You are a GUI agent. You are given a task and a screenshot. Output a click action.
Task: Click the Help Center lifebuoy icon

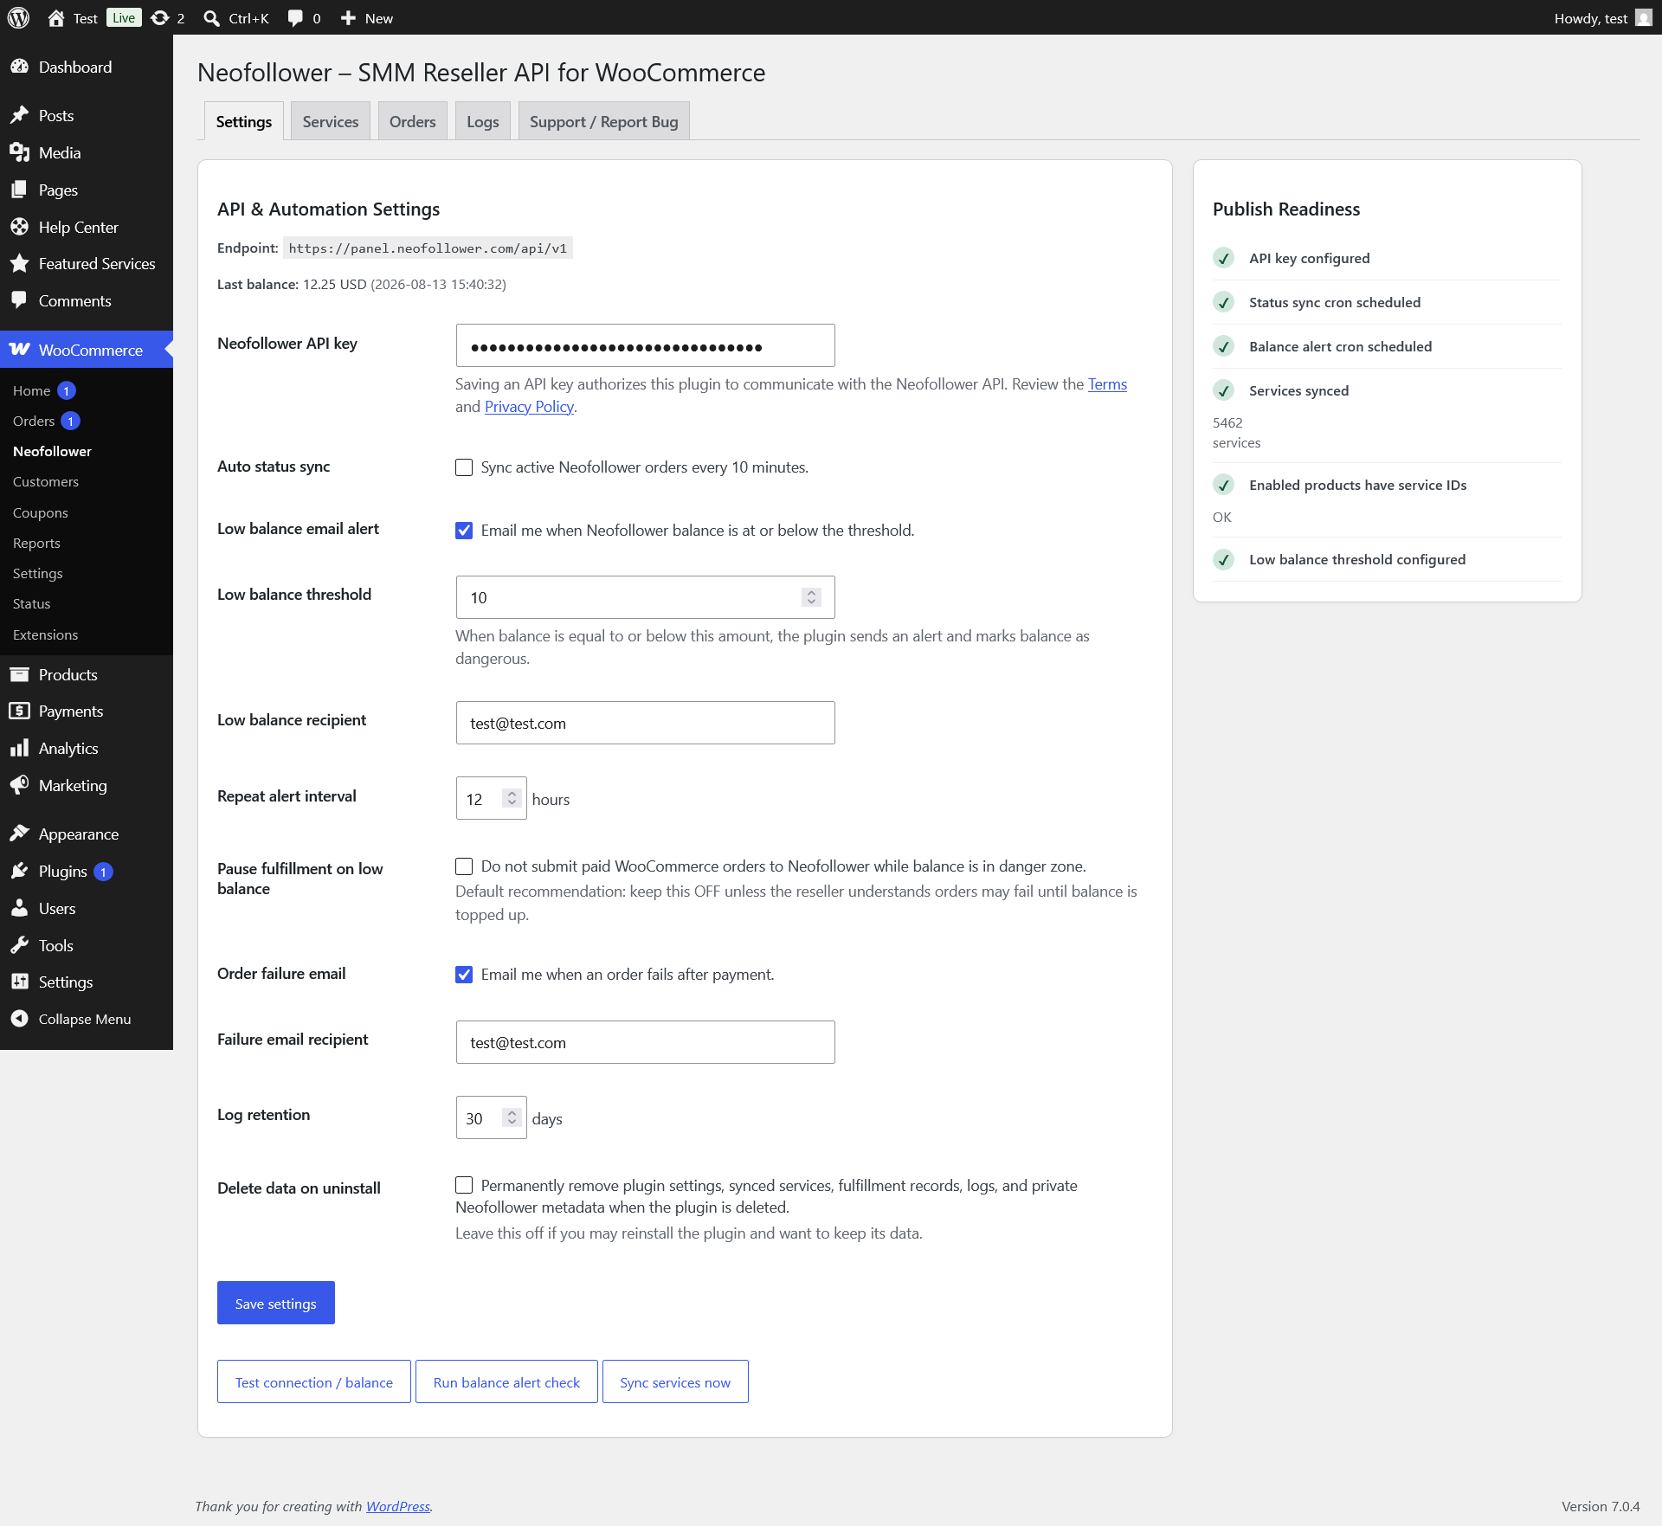(19, 227)
